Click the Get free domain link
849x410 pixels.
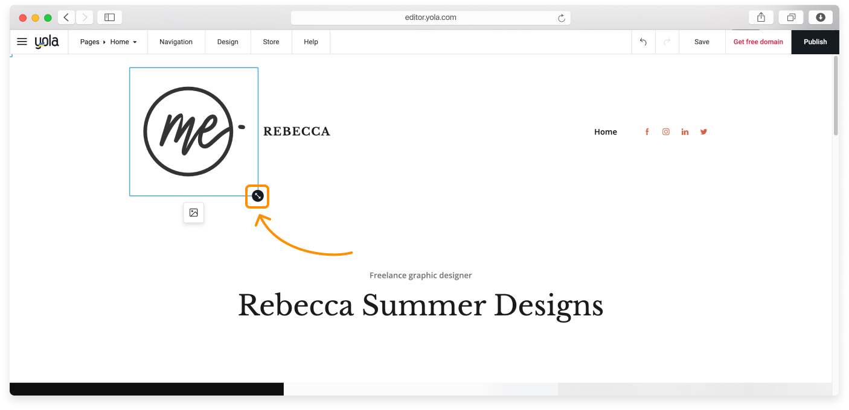click(x=758, y=42)
